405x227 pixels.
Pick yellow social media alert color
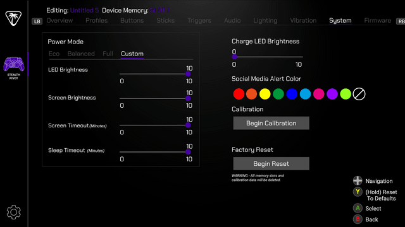coord(265,94)
